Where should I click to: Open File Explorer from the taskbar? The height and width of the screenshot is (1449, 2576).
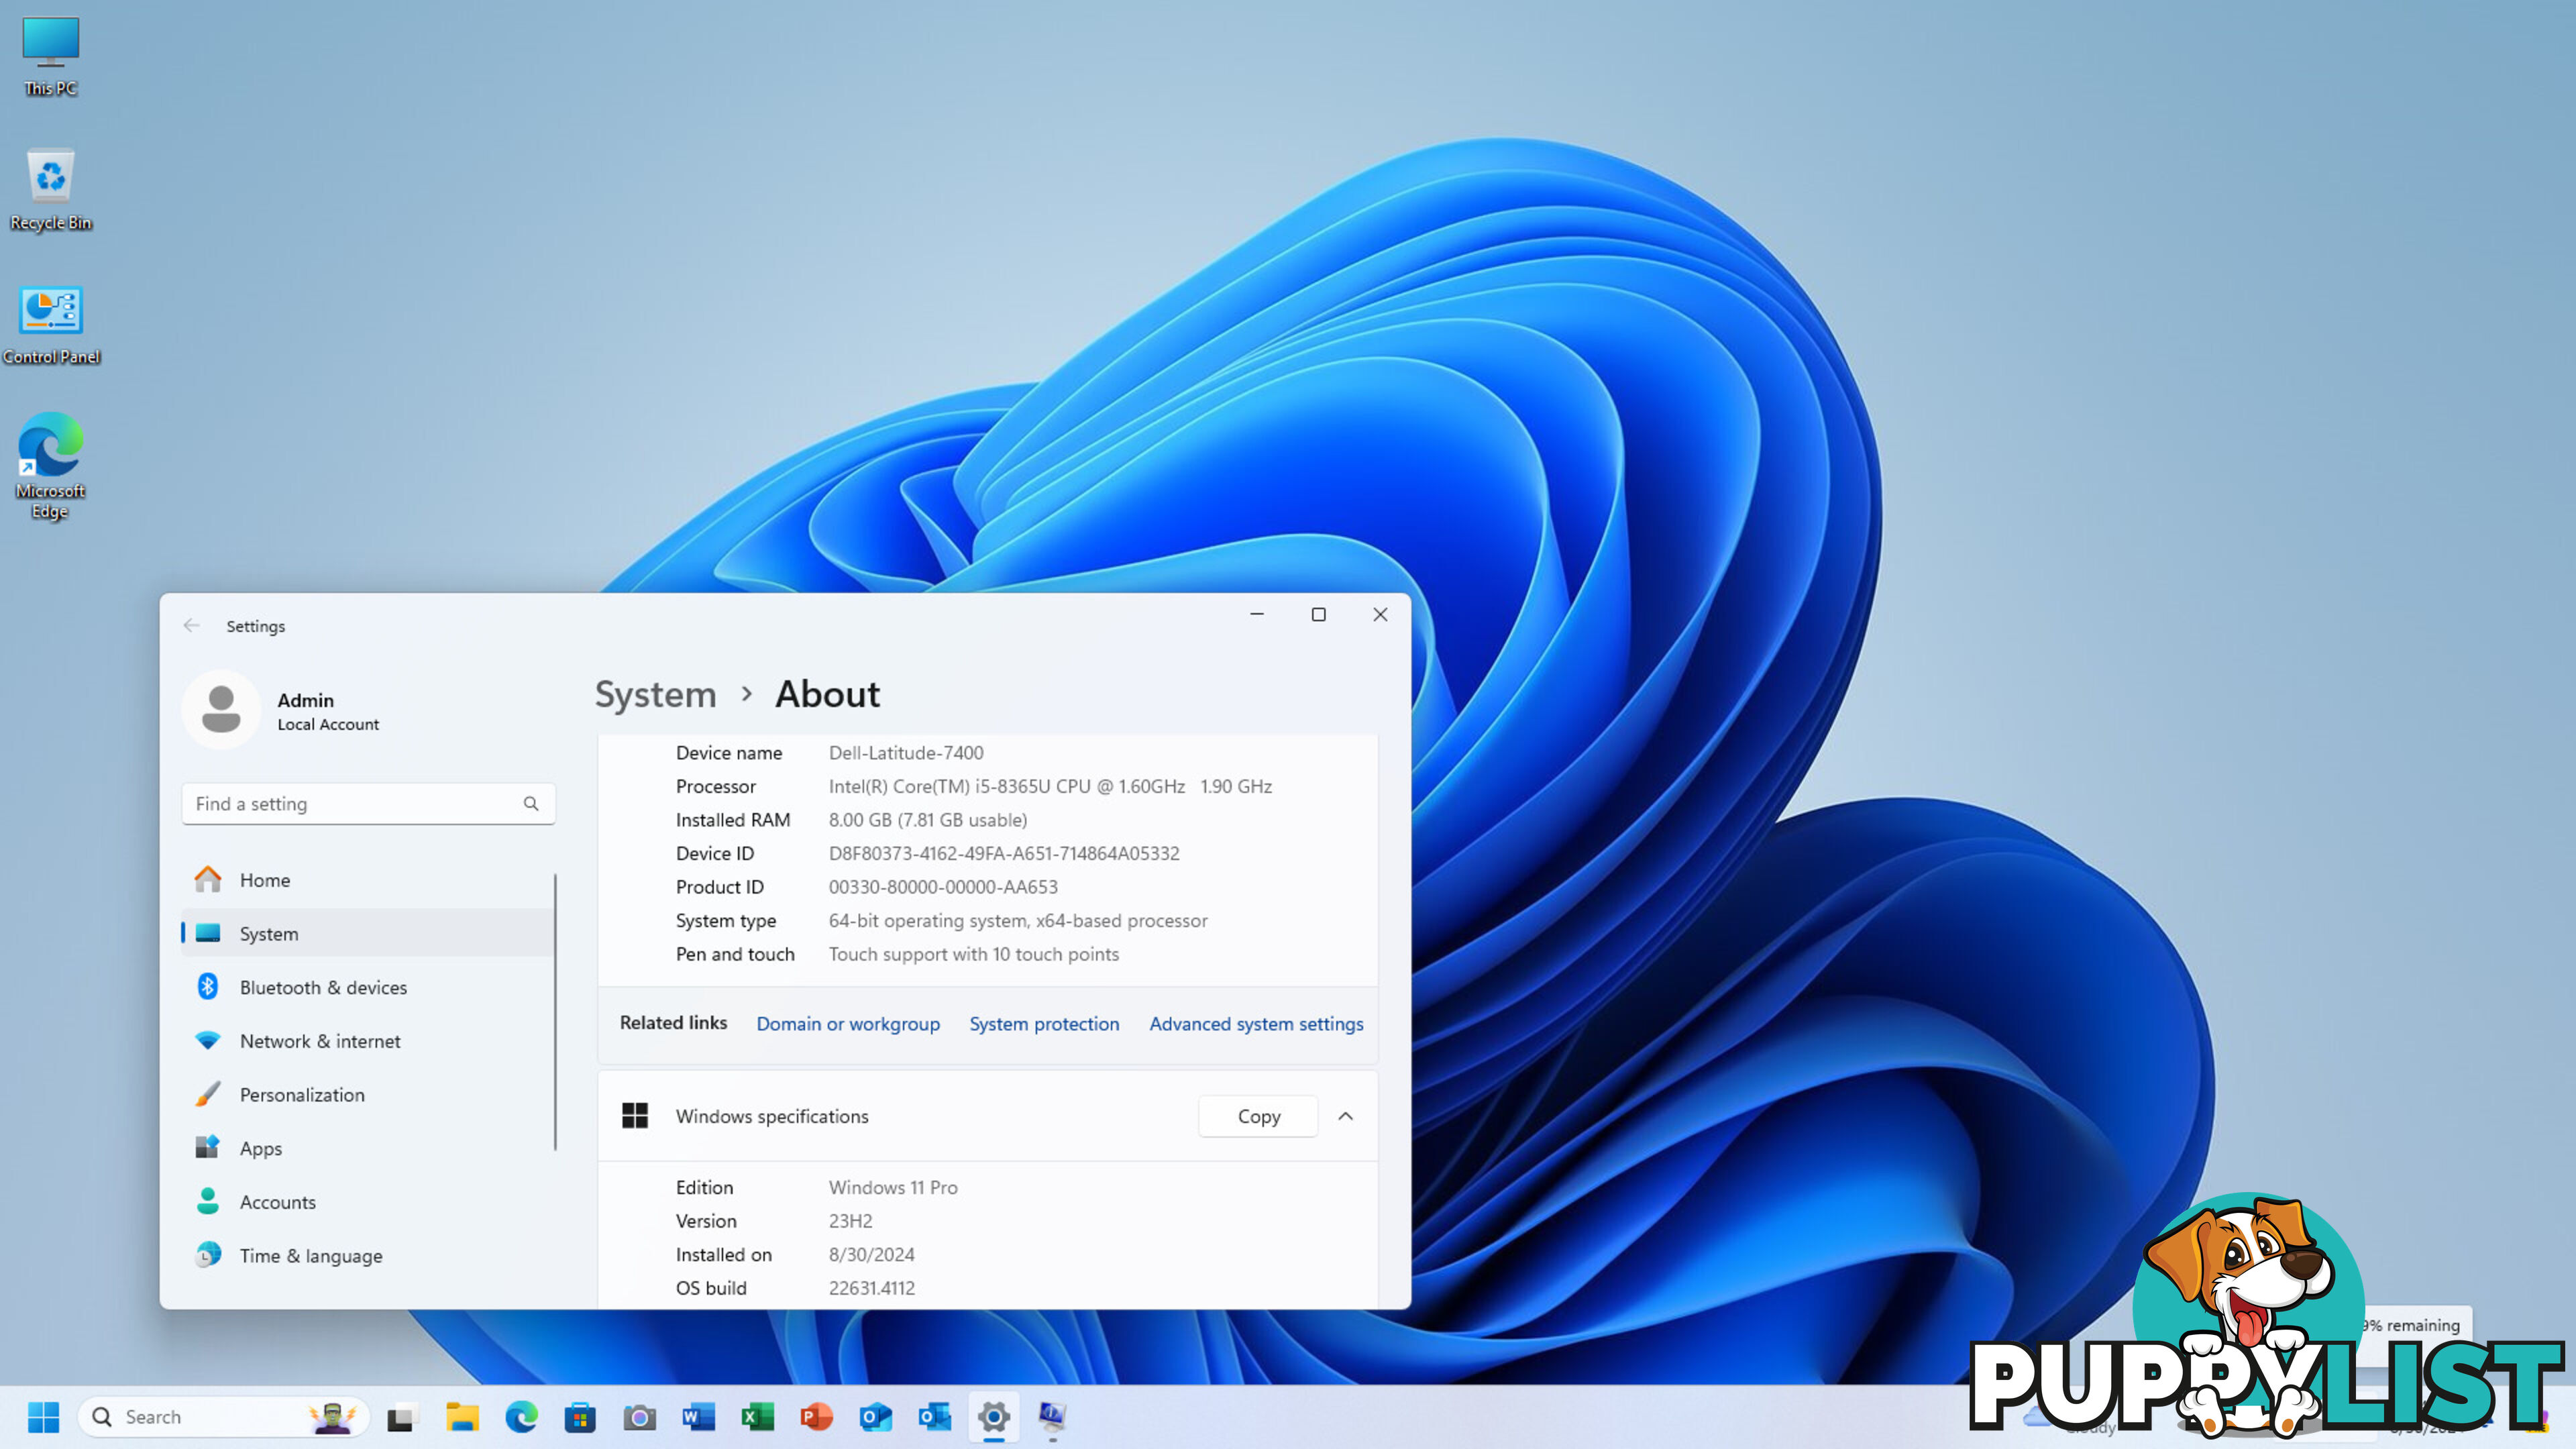tap(461, 1416)
